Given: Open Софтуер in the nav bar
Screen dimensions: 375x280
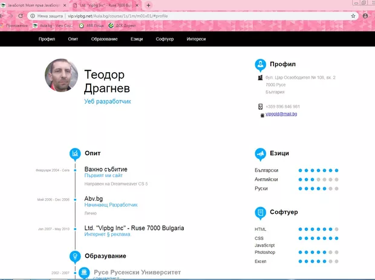Looking at the screenshot, I should click(x=165, y=39).
